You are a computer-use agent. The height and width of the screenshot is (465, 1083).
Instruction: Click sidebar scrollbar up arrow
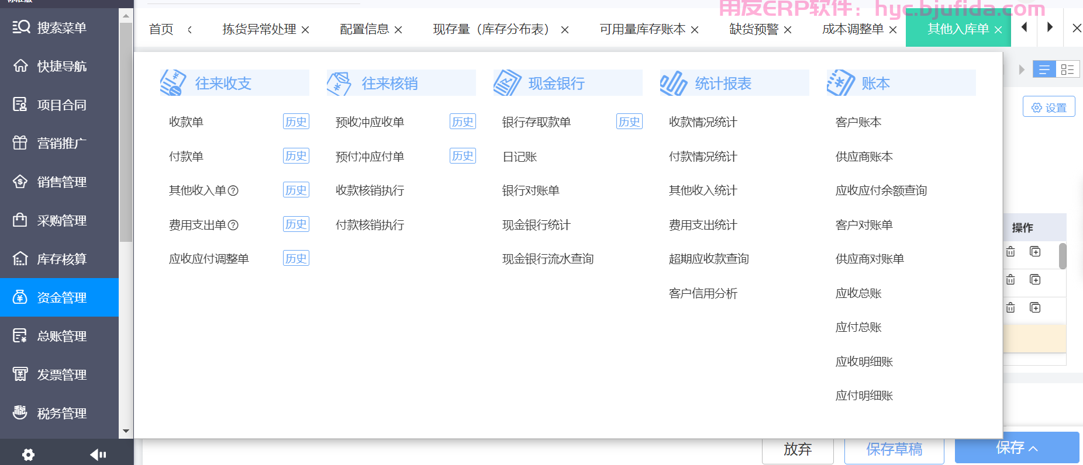tap(126, 16)
